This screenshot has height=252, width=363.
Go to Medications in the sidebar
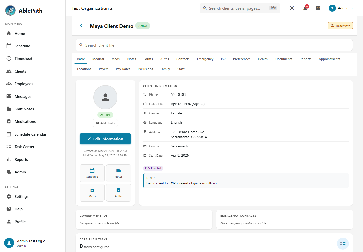tap(33, 121)
